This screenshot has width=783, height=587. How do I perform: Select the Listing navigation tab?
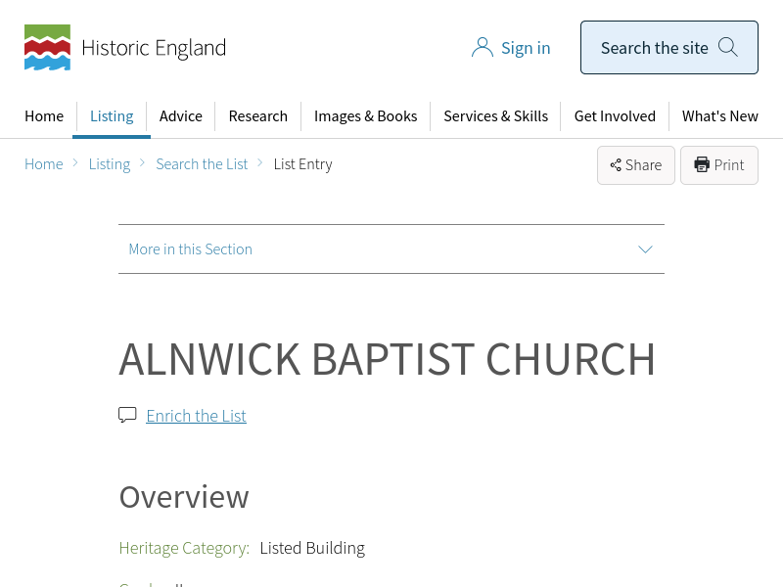click(112, 115)
